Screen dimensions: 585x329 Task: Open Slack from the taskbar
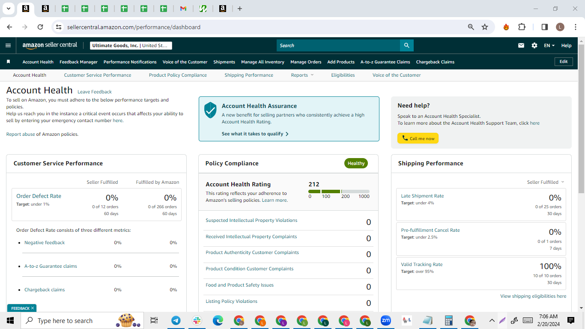point(197,320)
